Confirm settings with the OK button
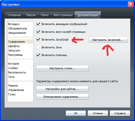This screenshot has width=135, height=121. (76, 113)
